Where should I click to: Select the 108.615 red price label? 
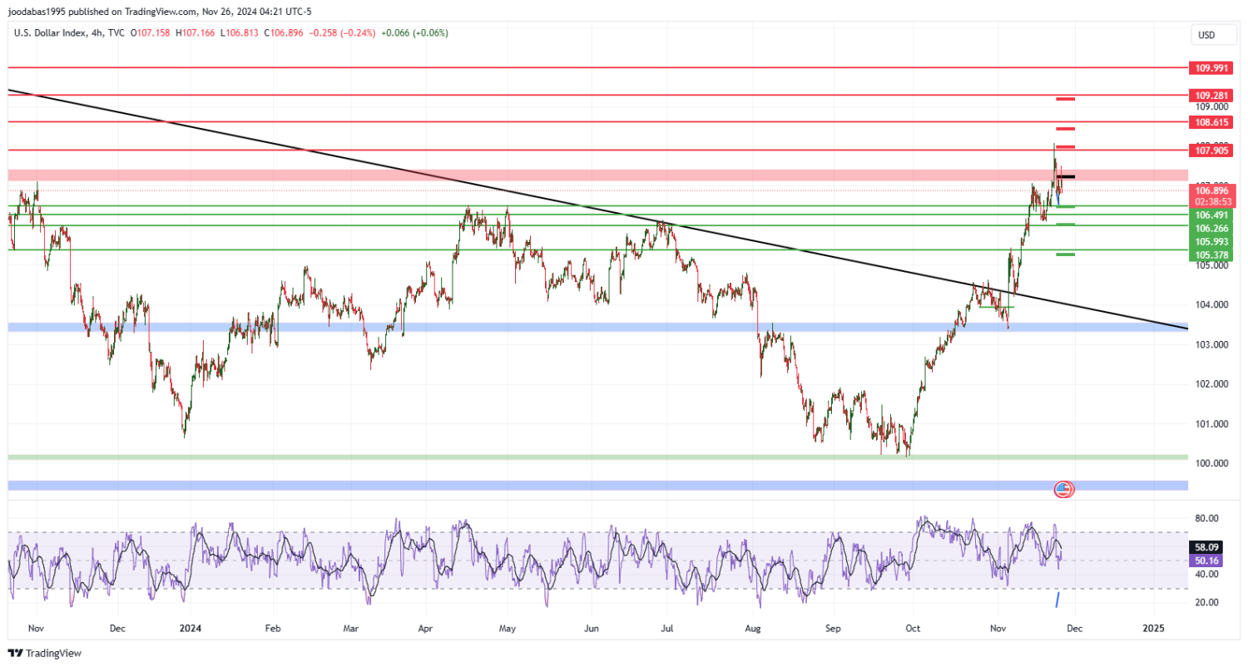point(1211,122)
